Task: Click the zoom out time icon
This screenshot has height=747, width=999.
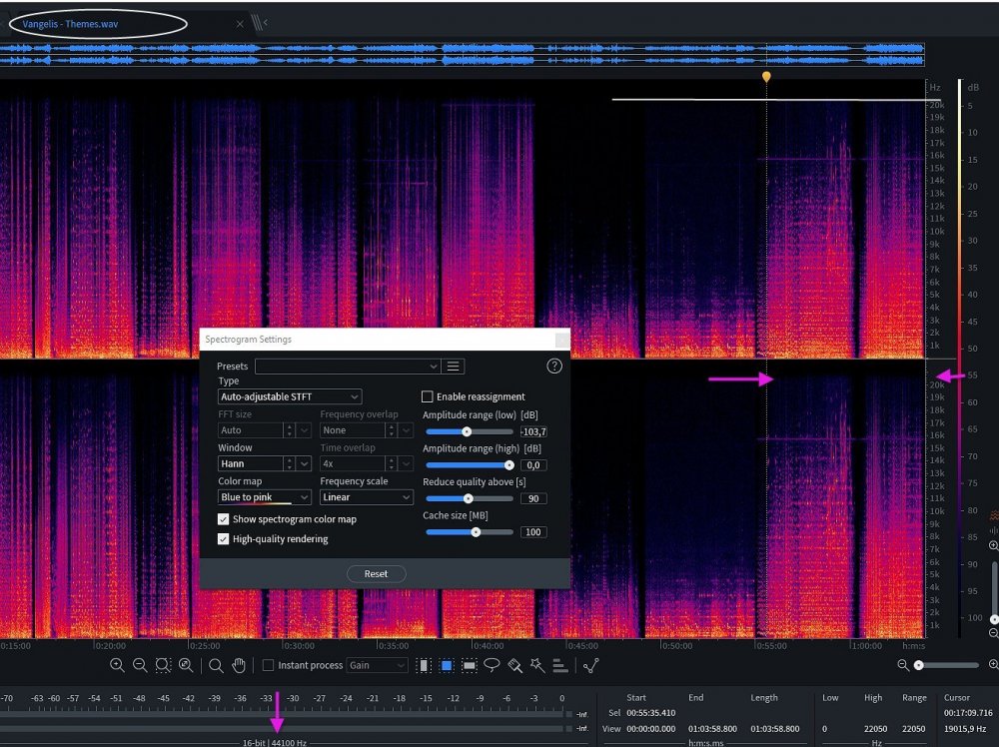Action: pos(140,665)
